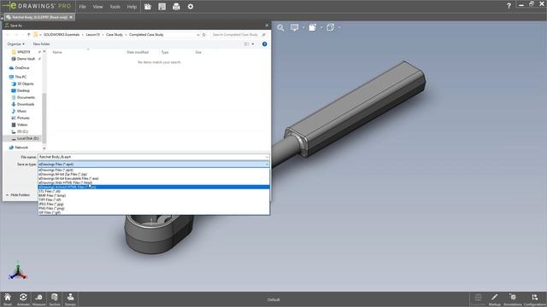Image resolution: width=547 pixels, height=307 pixels.
Task: Click refresh icon beside address bar
Action: tap(204, 34)
